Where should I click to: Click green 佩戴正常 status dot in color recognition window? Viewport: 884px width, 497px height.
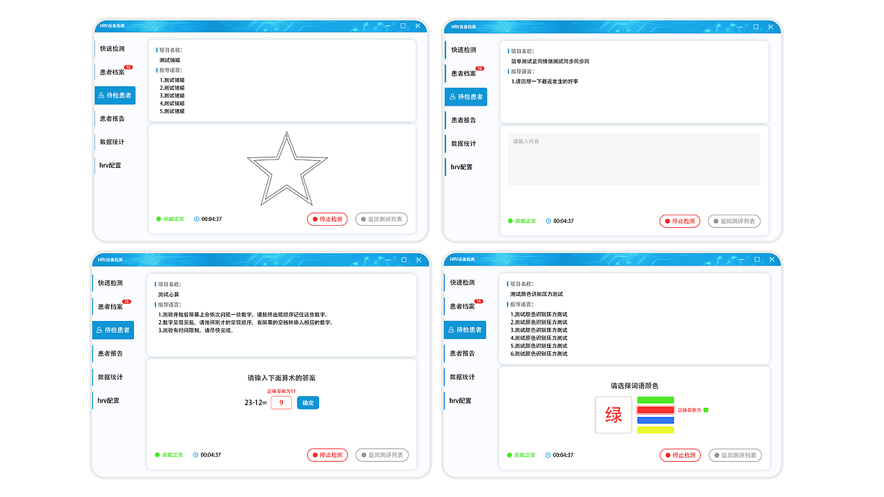coord(510,455)
